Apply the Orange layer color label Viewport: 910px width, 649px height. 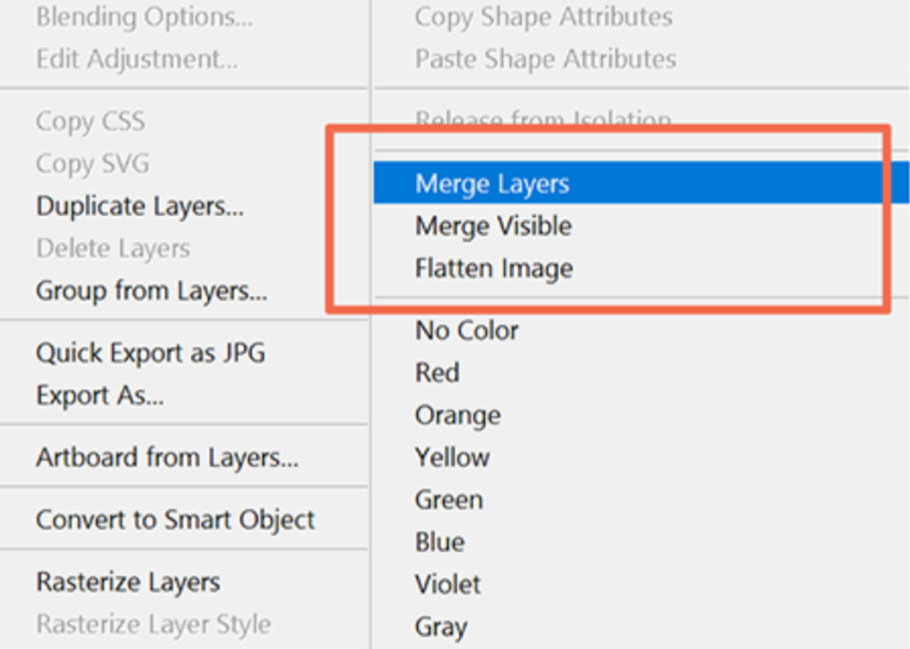(457, 415)
